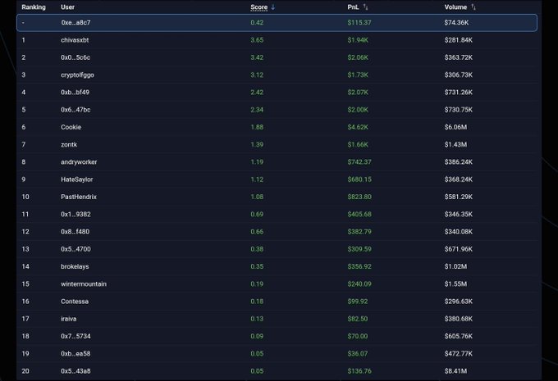Screen dimensions: 558x381
Task: Open user 0xb...bf49 row
Action: point(277,93)
